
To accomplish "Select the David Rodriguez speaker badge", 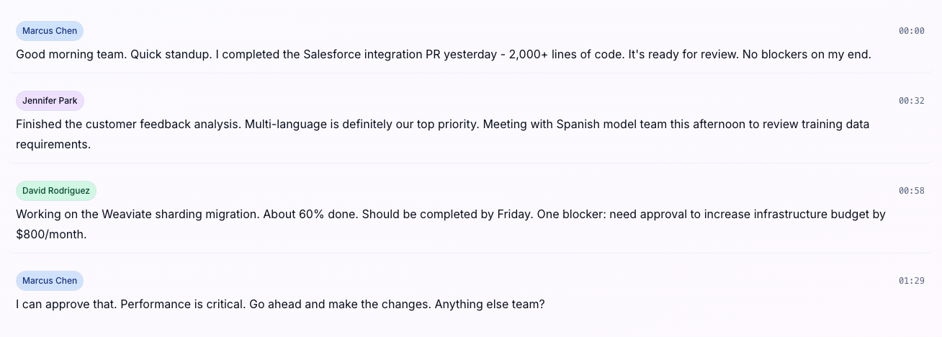I will coord(55,191).
